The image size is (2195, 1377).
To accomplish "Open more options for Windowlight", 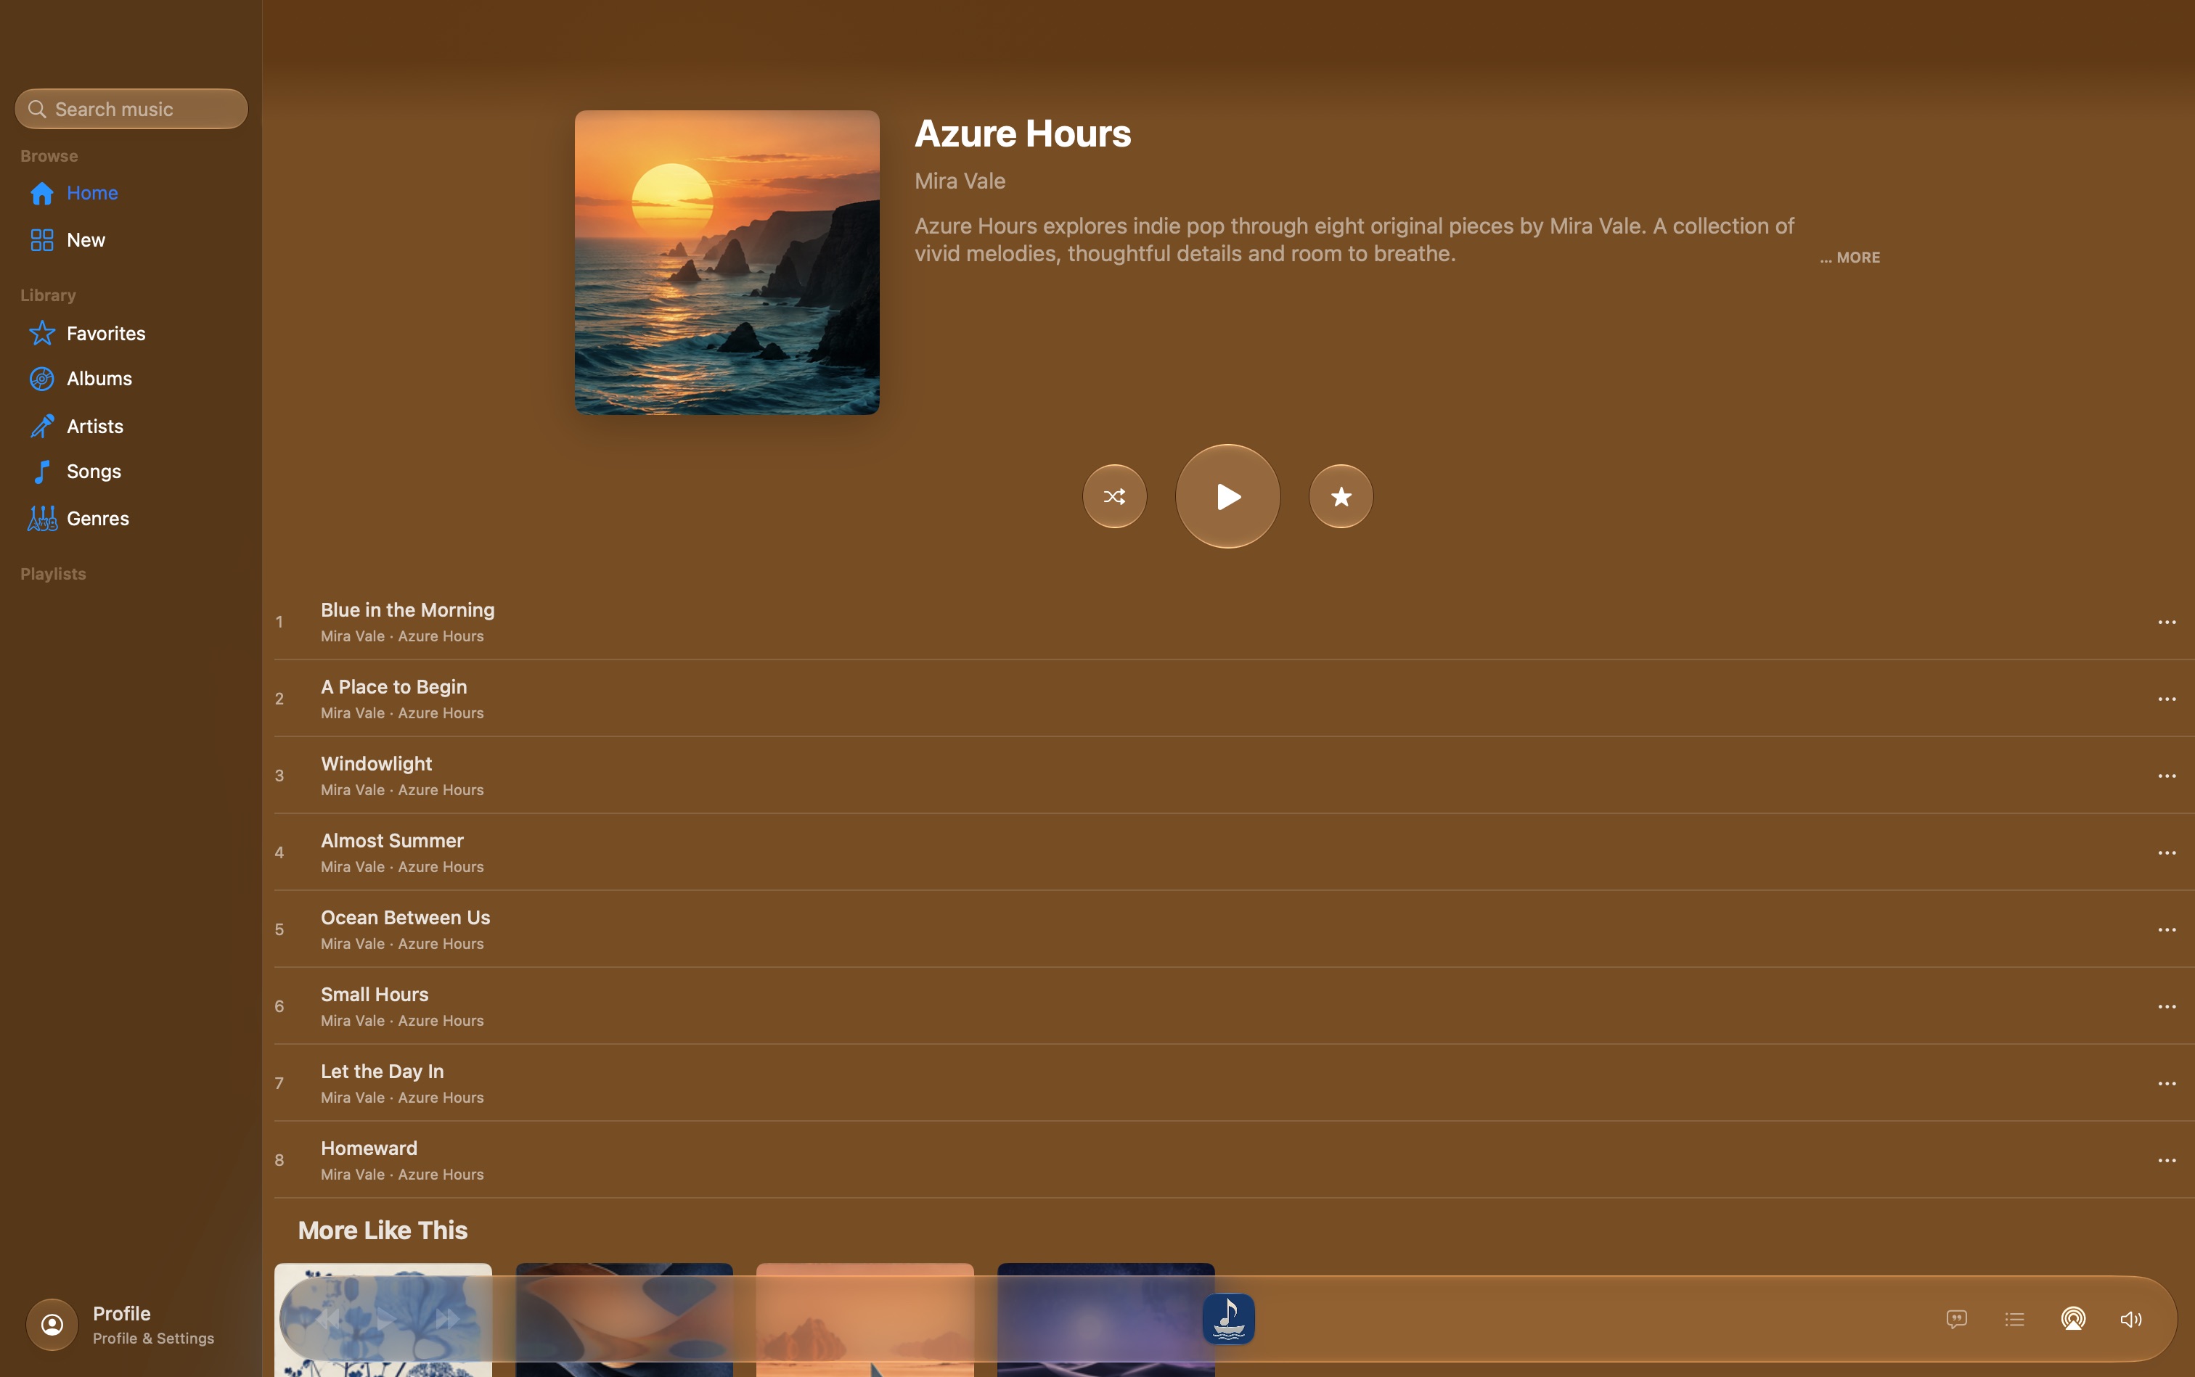I will (x=2166, y=776).
